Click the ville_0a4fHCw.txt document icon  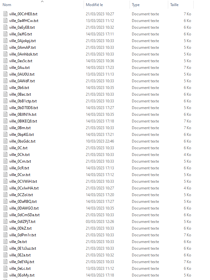[5, 21]
